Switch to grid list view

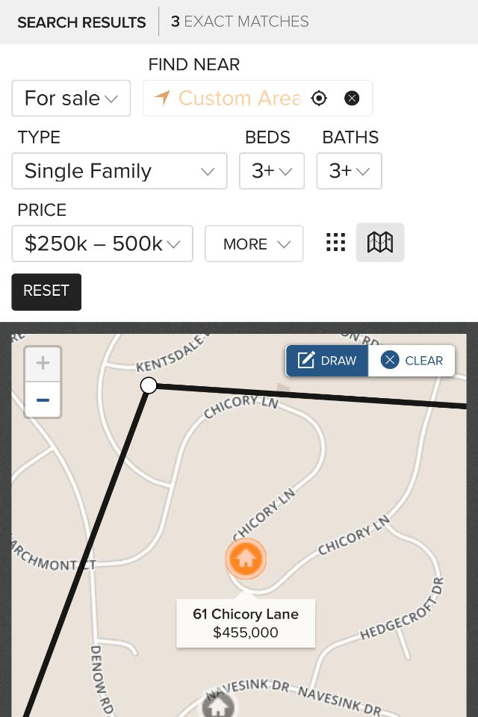click(336, 242)
